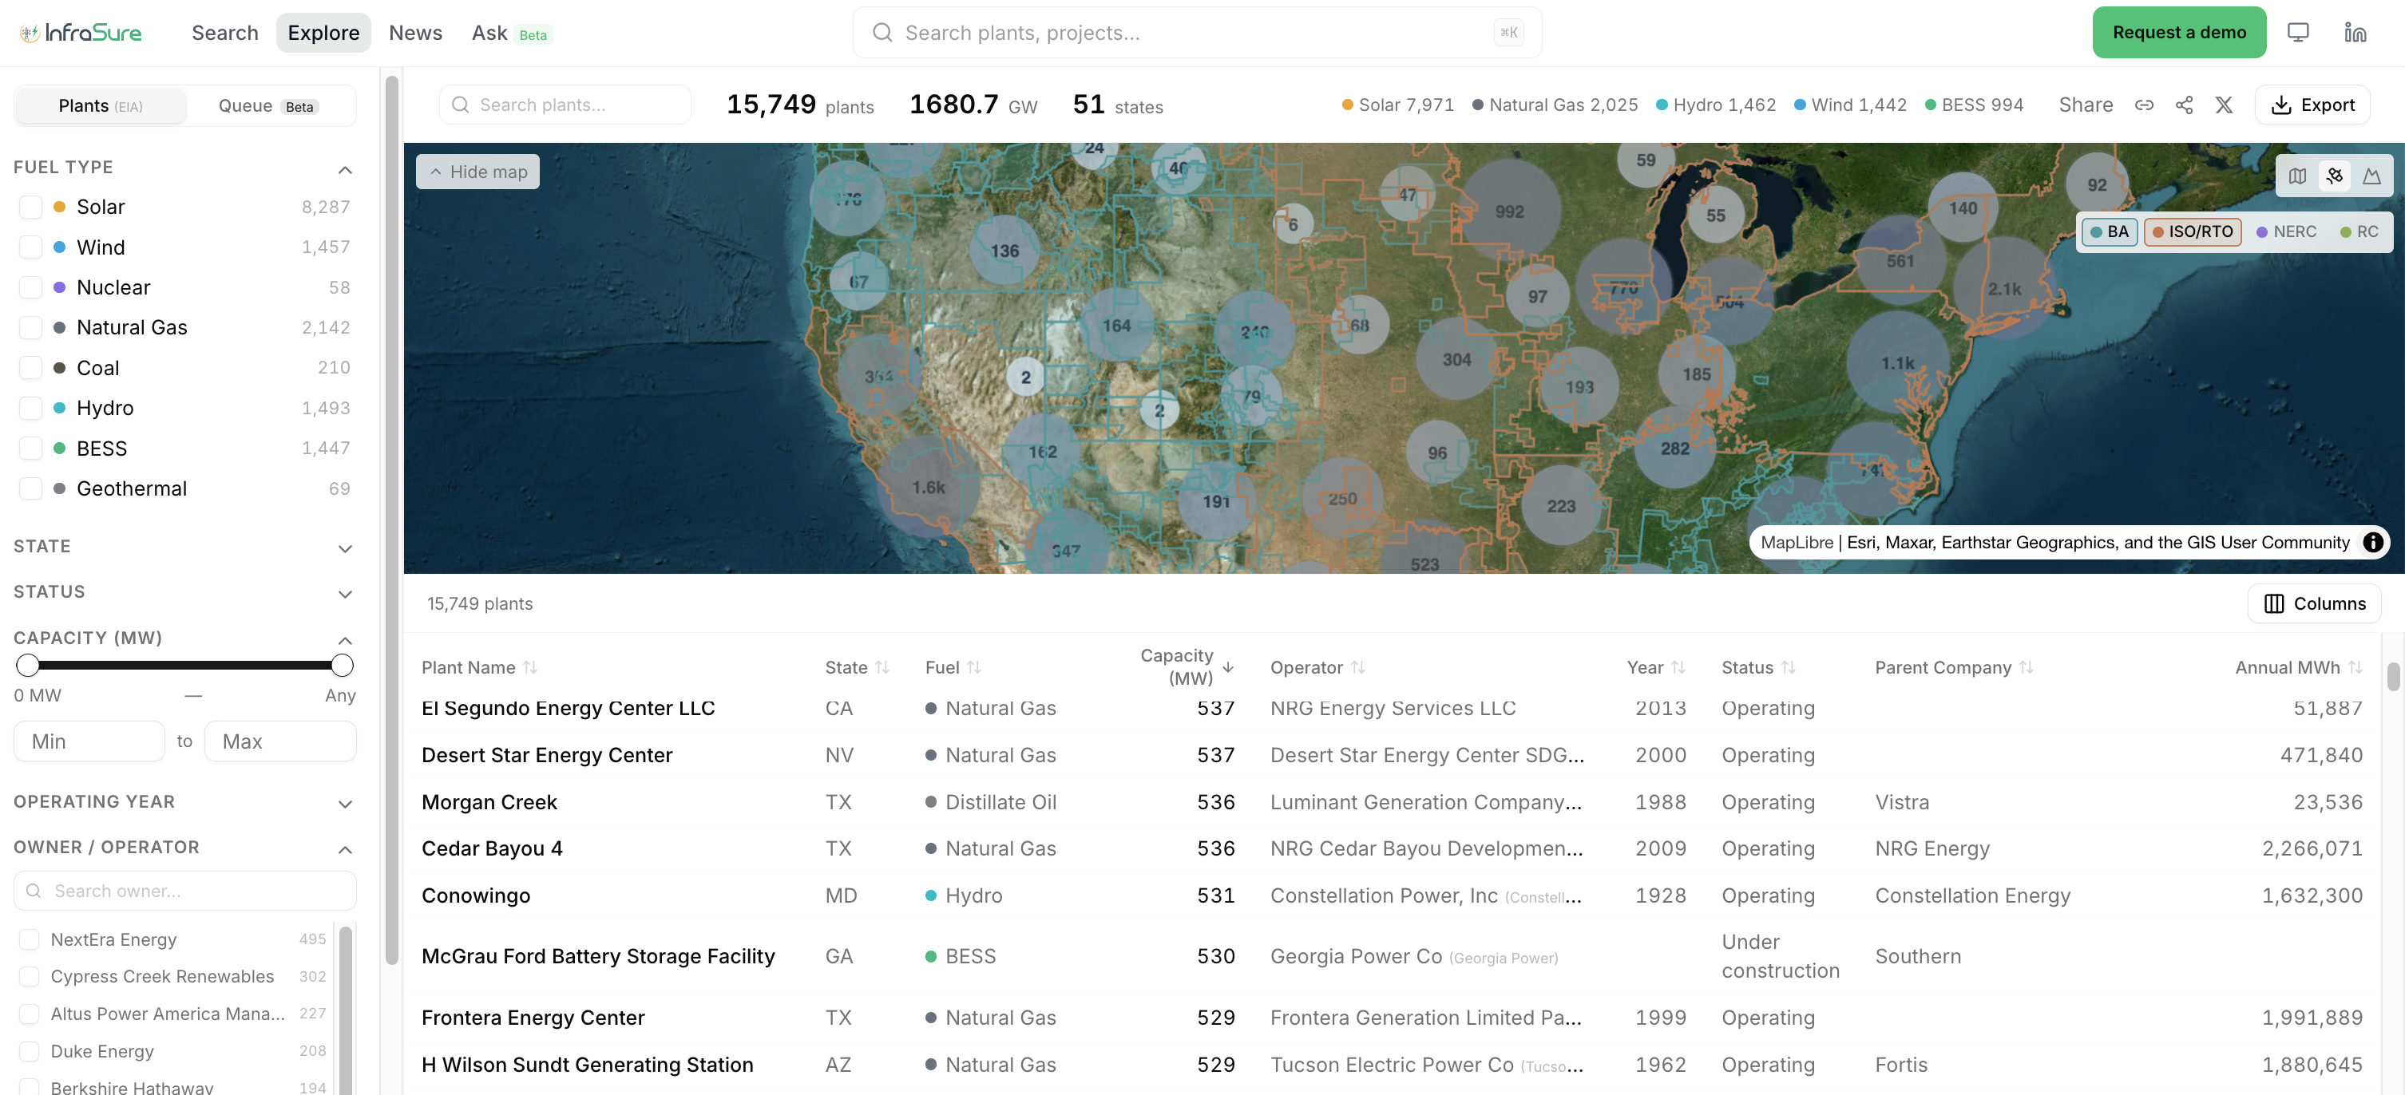Screen dimensions: 2405x1095
Task: Sort by Annual MWh column arrows
Action: coord(2355,667)
